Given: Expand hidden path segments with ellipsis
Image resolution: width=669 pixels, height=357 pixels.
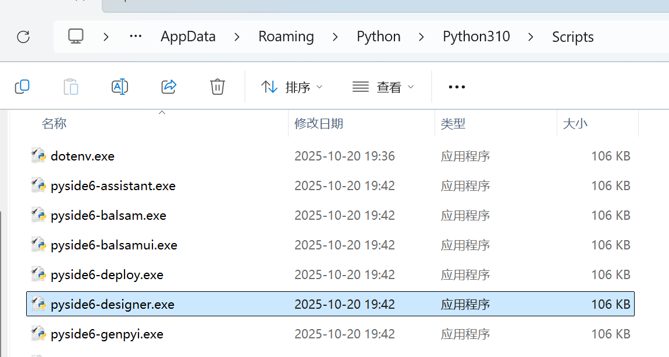Looking at the screenshot, I should (136, 37).
